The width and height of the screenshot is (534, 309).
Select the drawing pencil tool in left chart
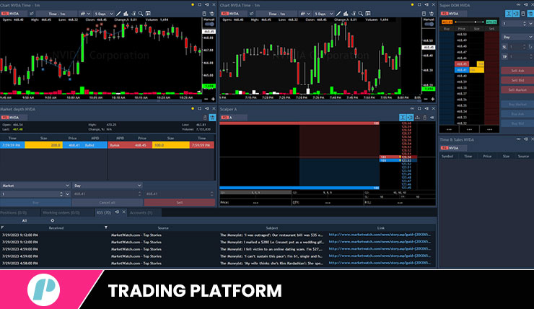click(118, 14)
